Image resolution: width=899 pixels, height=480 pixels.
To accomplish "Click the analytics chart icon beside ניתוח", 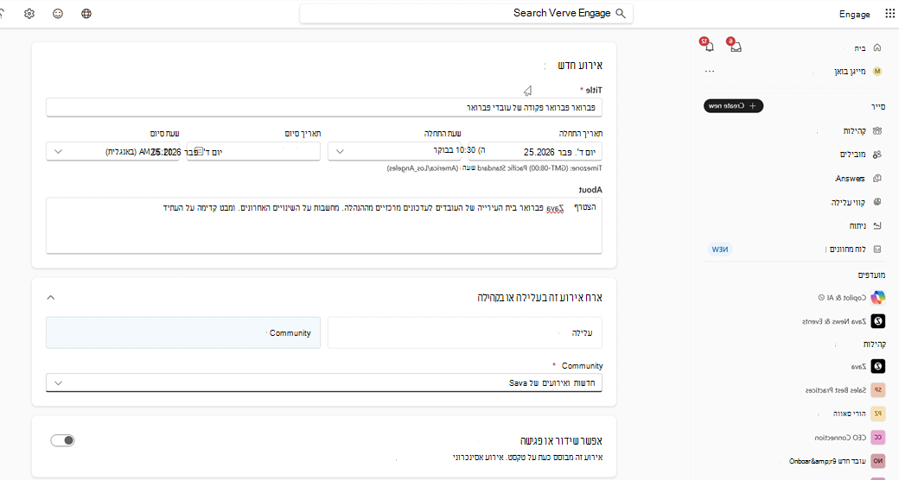I will (x=877, y=225).
